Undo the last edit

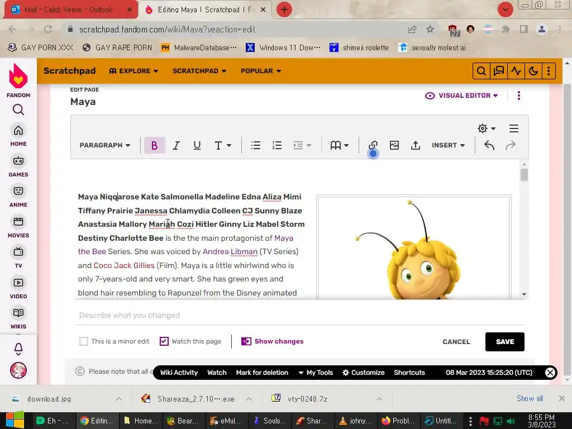[x=489, y=145]
